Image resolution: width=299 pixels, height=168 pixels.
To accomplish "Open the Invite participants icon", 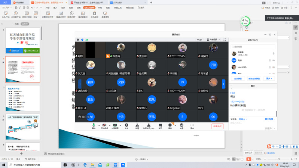I will pos(137,125).
